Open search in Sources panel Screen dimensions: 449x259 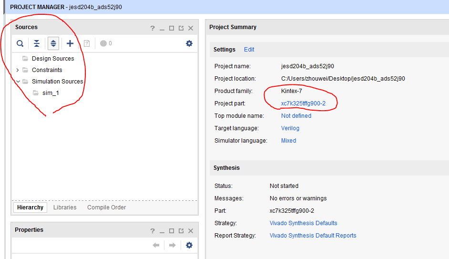20,43
